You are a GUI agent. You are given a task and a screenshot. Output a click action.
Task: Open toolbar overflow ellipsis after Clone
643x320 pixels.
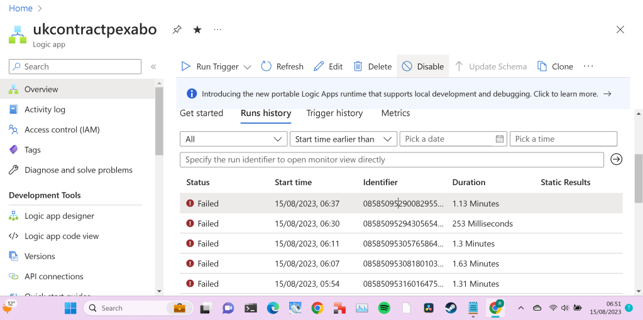point(588,67)
